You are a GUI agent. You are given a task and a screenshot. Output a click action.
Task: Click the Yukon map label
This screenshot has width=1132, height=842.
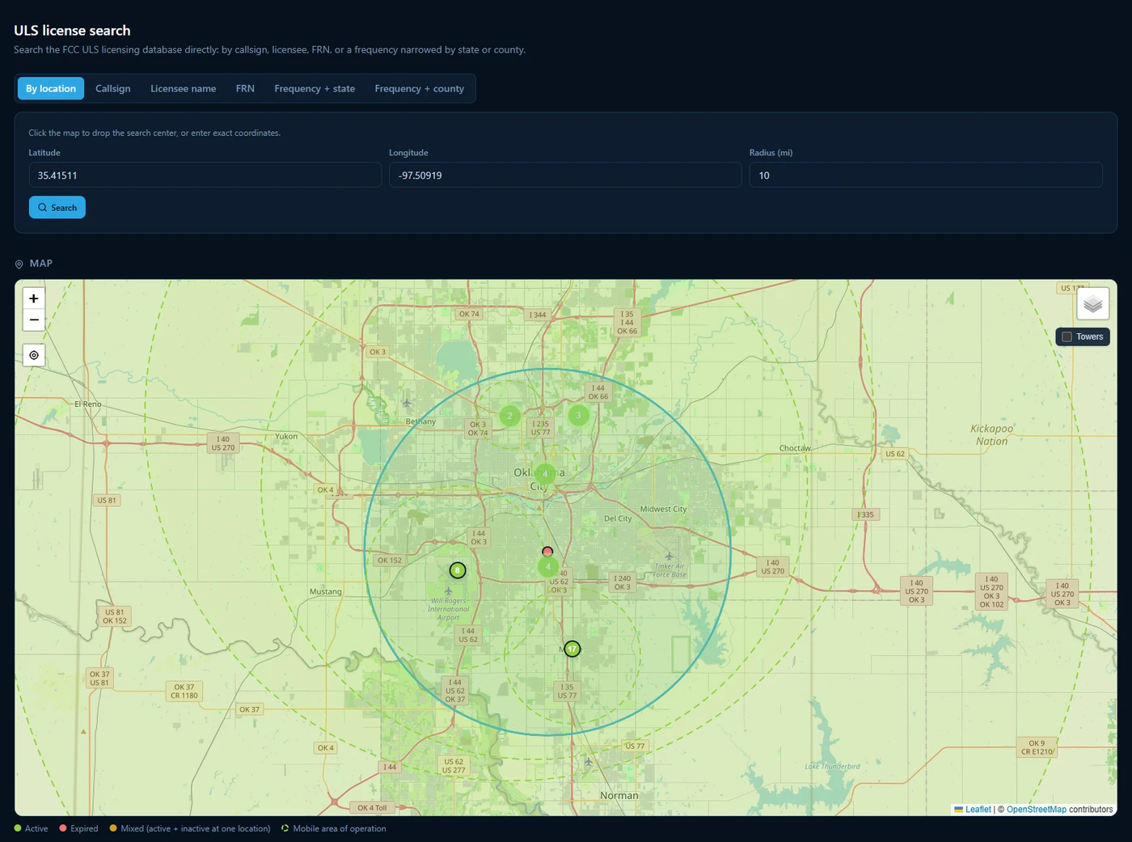click(x=286, y=436)
